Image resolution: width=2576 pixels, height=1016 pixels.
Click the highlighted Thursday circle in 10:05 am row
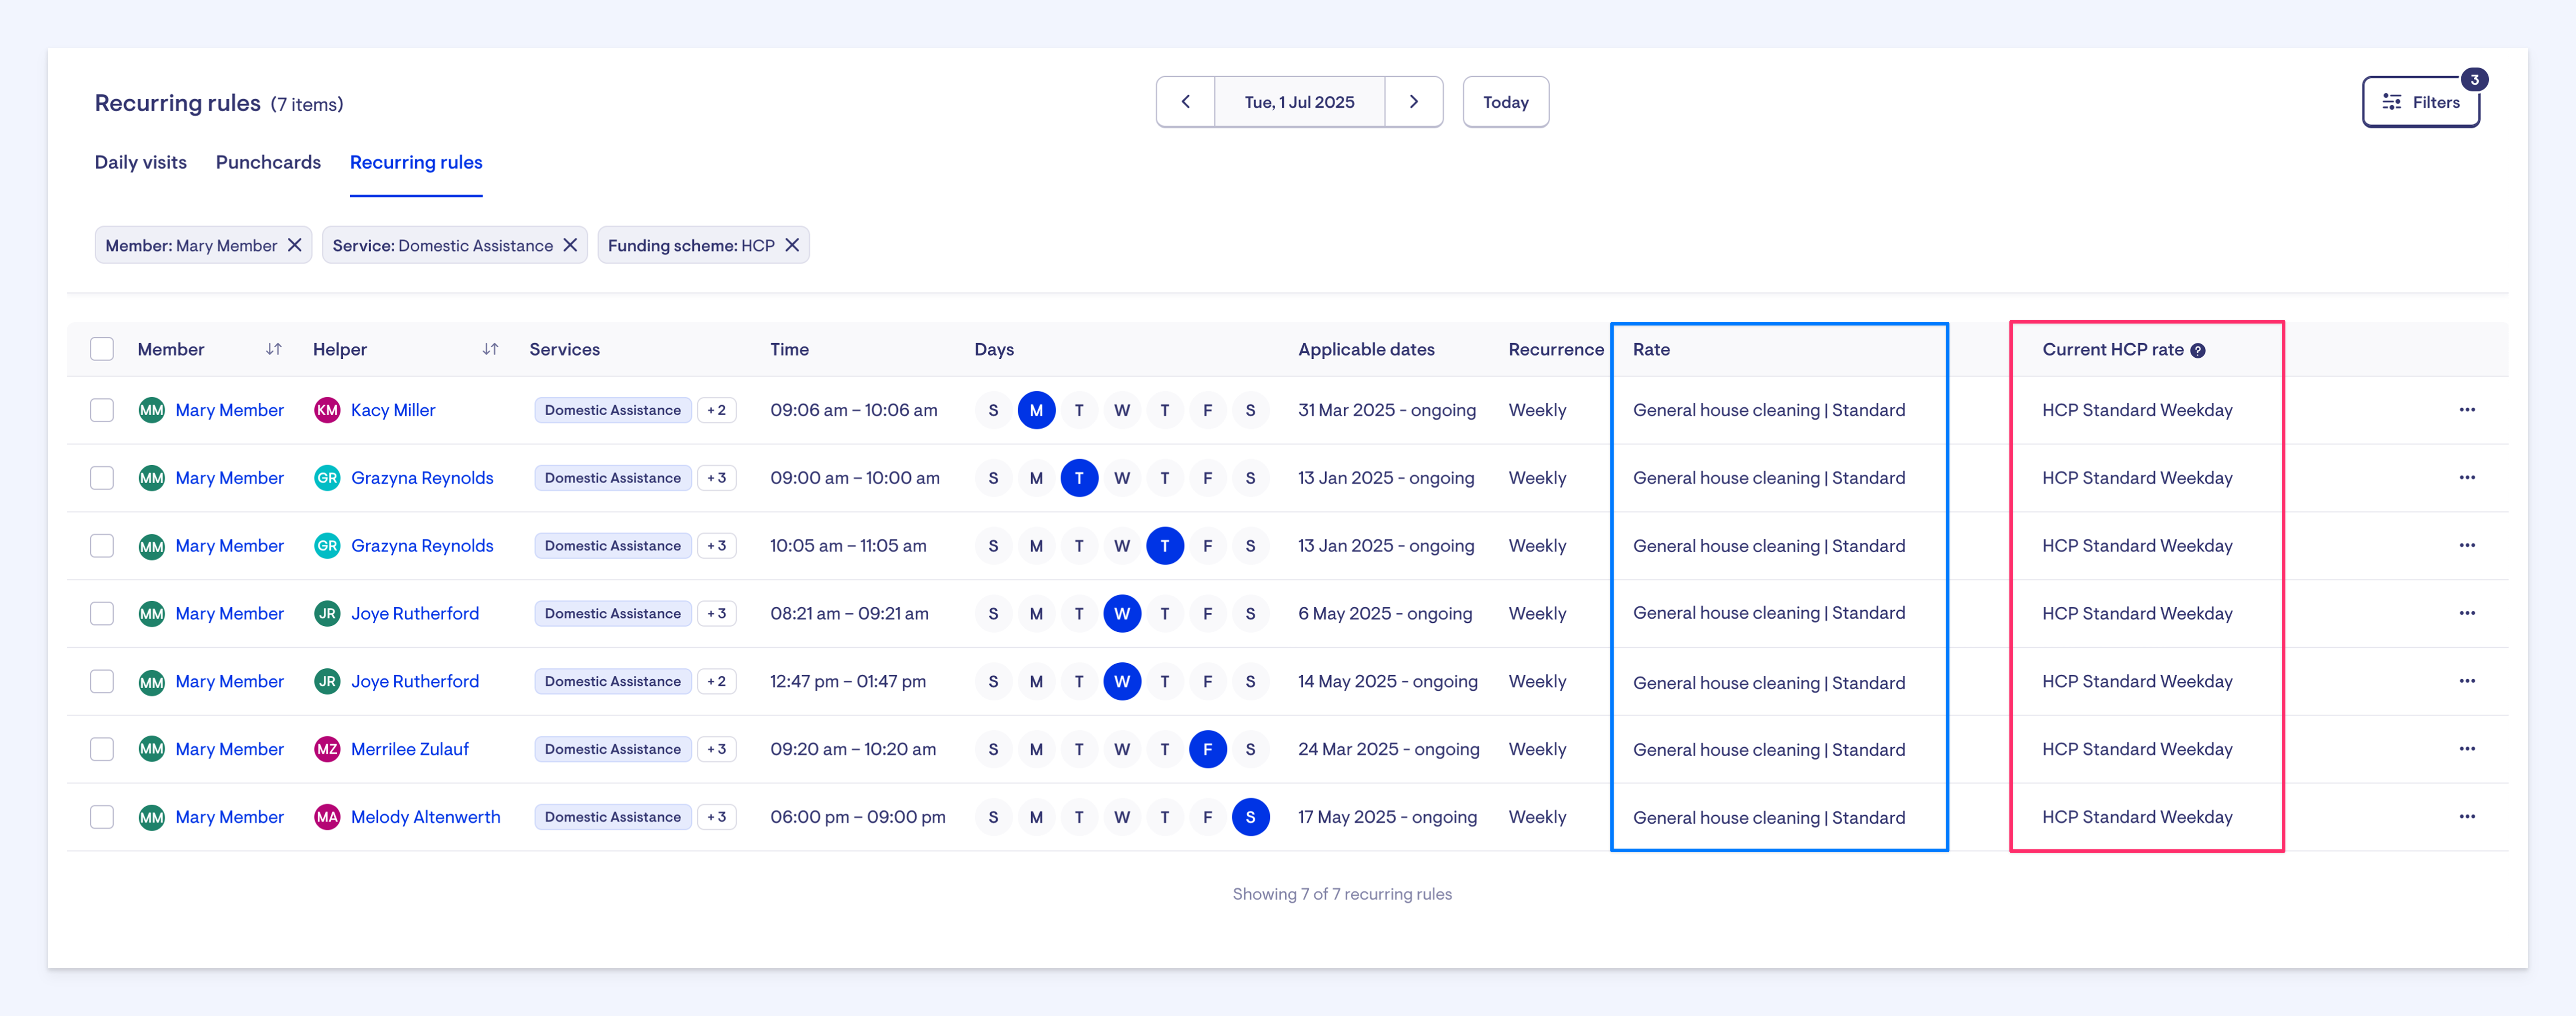point(1165,546)
